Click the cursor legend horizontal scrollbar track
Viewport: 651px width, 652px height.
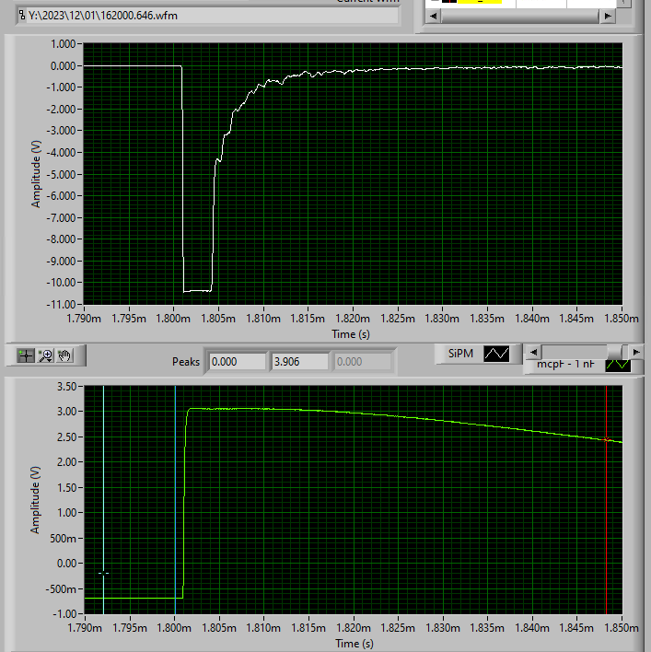(520, 16)
